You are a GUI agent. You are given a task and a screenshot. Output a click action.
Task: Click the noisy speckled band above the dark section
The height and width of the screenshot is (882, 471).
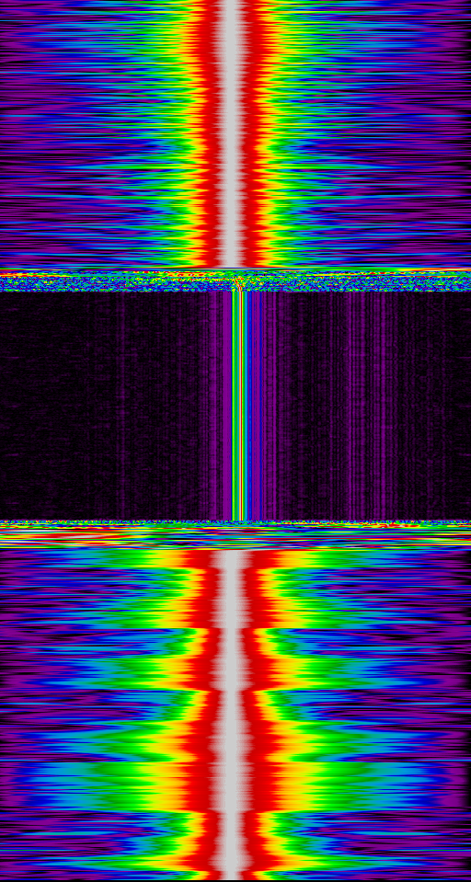pyautogui.click(x=235, y=281)
